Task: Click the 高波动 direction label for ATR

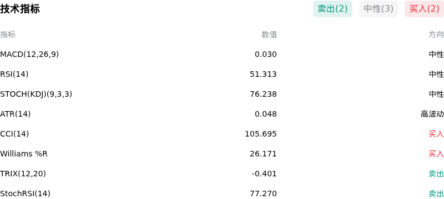Action: click(432, 114)
